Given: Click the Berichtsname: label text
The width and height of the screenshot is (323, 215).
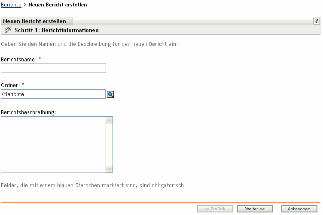Looking at the screenshot, I should click(x=19, y=60).
